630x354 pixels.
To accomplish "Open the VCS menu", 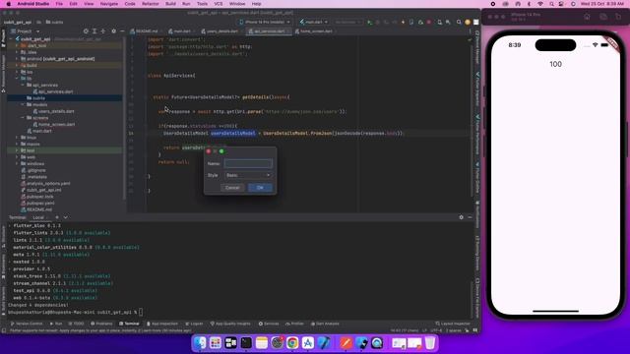I will click(219, 4).
